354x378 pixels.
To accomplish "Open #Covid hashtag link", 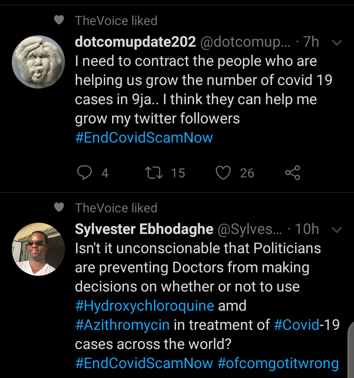I will 296,324.
